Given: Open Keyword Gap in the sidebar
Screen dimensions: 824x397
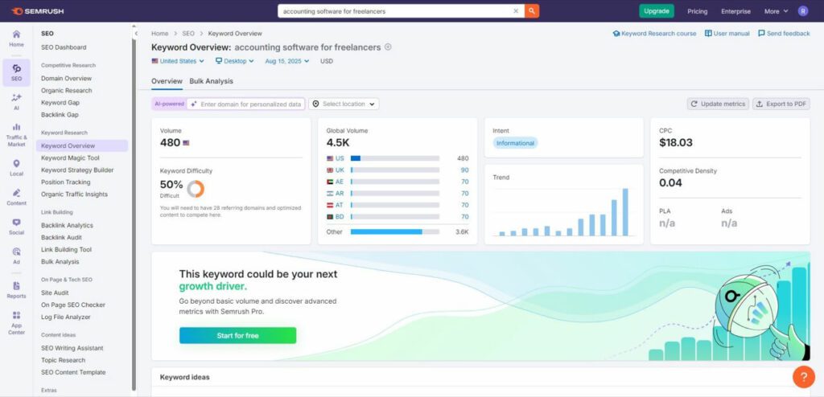Looking at the screenshot, I should click(x=60, y=102).
